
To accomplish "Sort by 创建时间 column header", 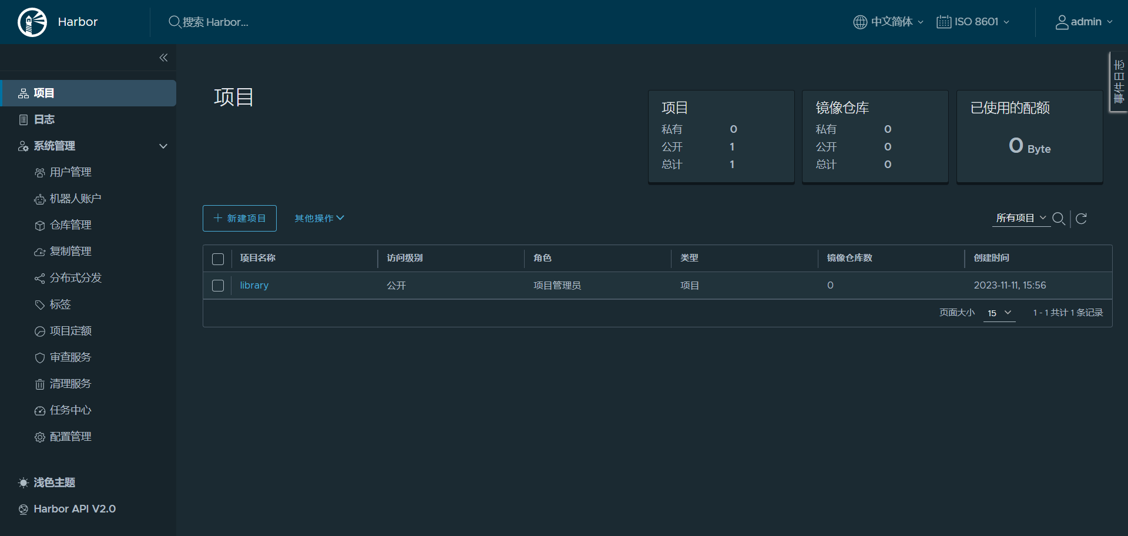I will [992, 259].
